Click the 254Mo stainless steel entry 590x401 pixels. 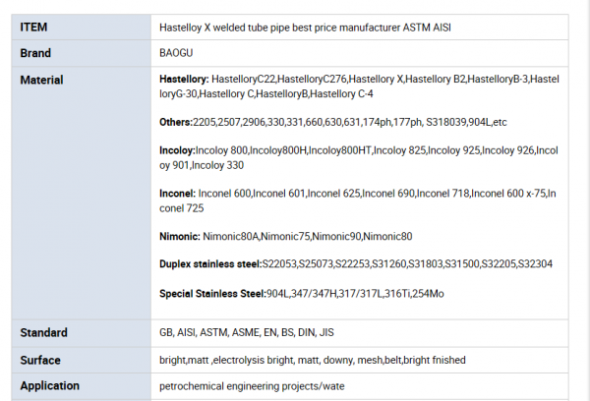(x=430, y=293)
